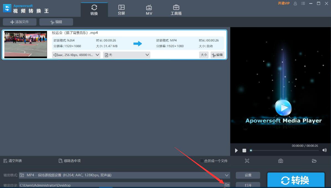Screen dimensions: 331x188
Task: Click the preview progress slider
Action: click(x=284, y=150)
